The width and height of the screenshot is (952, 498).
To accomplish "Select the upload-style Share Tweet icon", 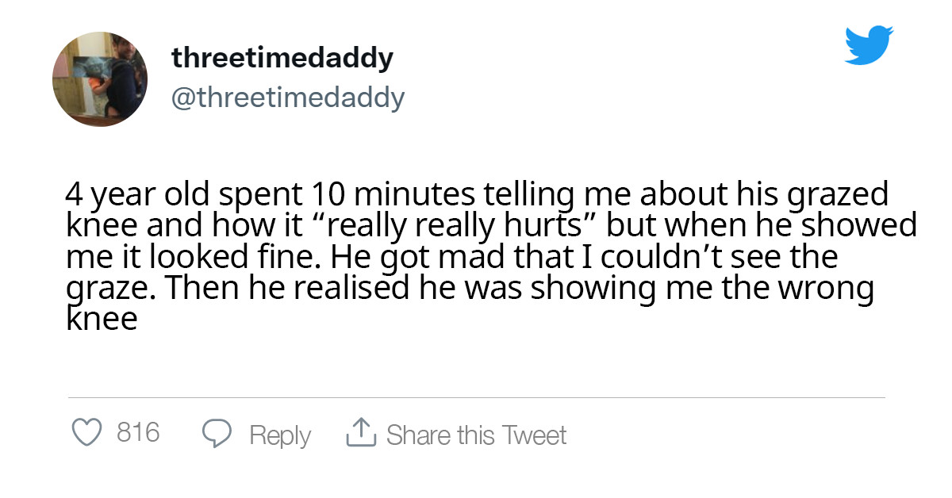I will click(363, 433).
